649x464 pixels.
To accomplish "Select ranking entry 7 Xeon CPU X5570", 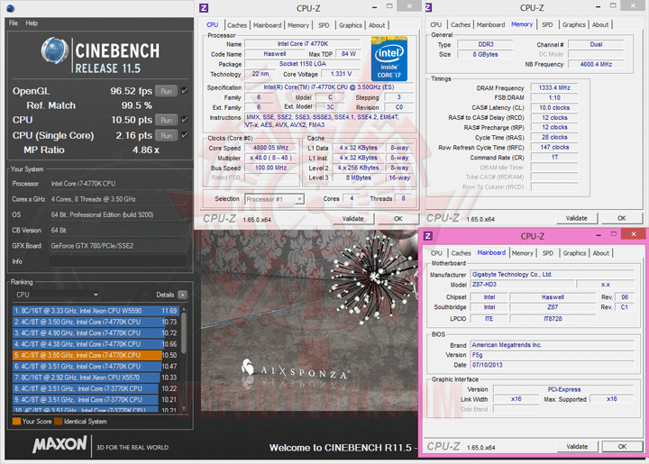I will 95,378.
